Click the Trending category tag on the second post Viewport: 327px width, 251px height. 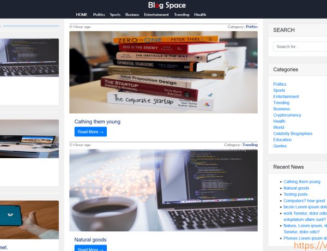point(250,145)
